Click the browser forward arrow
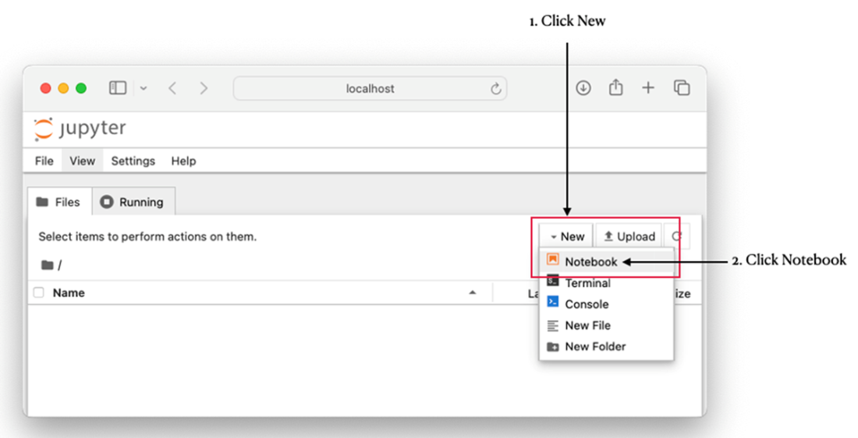This screenshot has height=438, width=858. coord(204,88)
